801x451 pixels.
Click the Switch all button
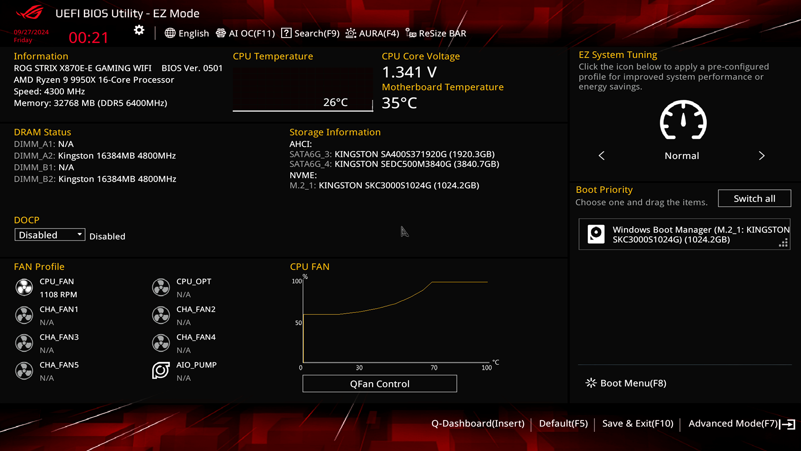pos(754,198)
